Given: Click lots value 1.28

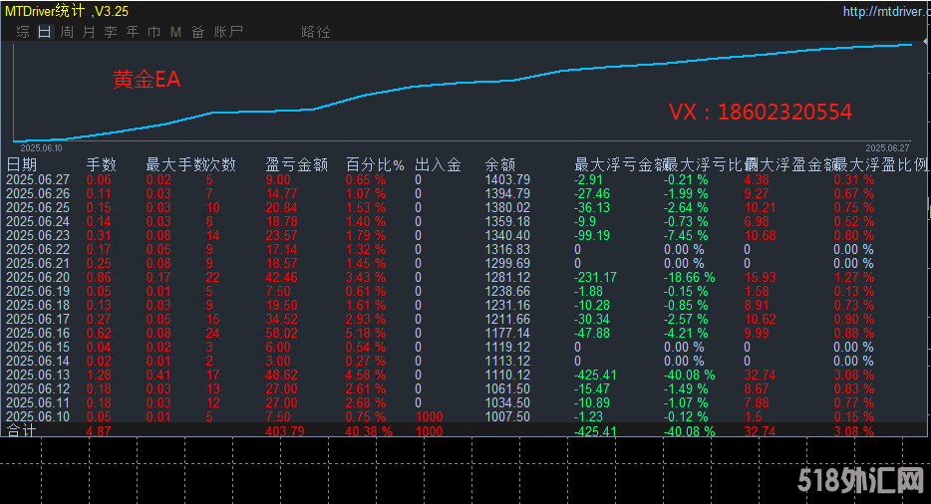Looking at the screenshot, I should [x=99, y=375].
